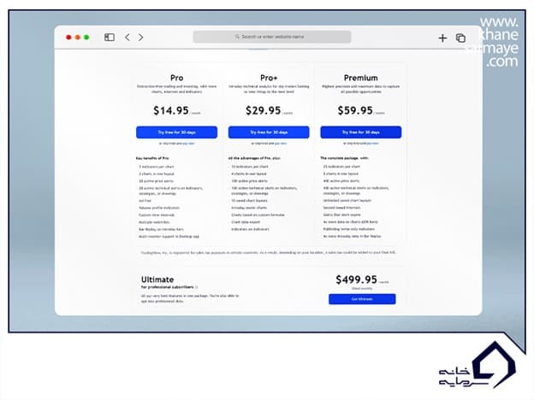The height and width of the screenshot is (400, 534).
Task: Click the orange minimize window dot
Action: [78, 37]
